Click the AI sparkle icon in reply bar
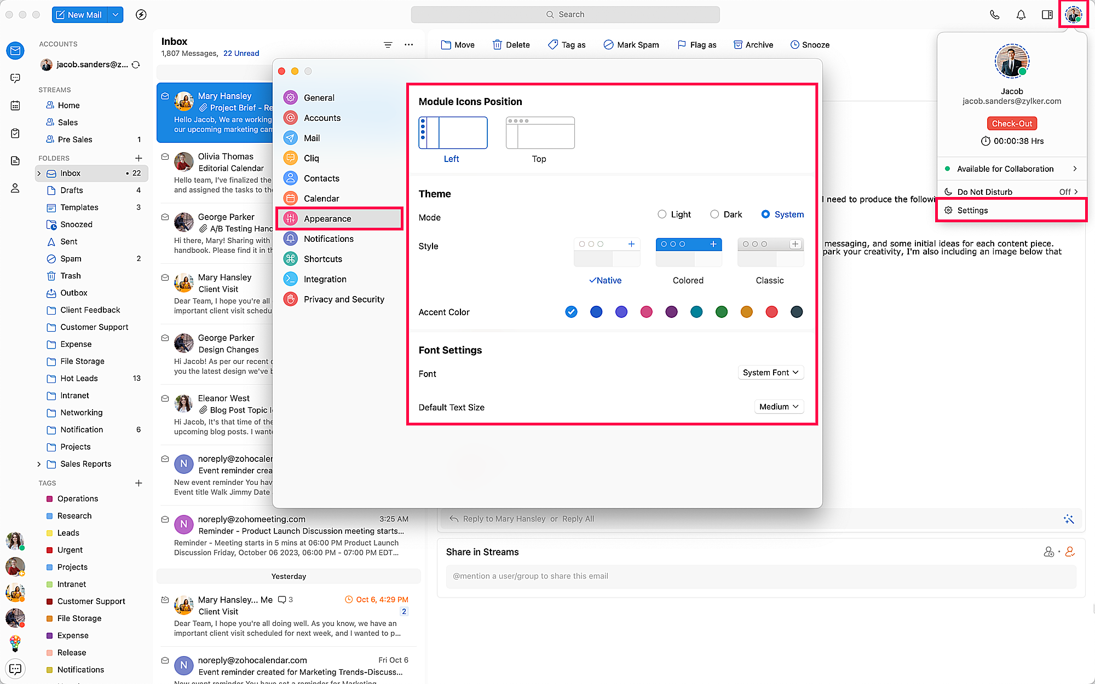This screenshot has height=684, width=1095. tap(1068, 519)
